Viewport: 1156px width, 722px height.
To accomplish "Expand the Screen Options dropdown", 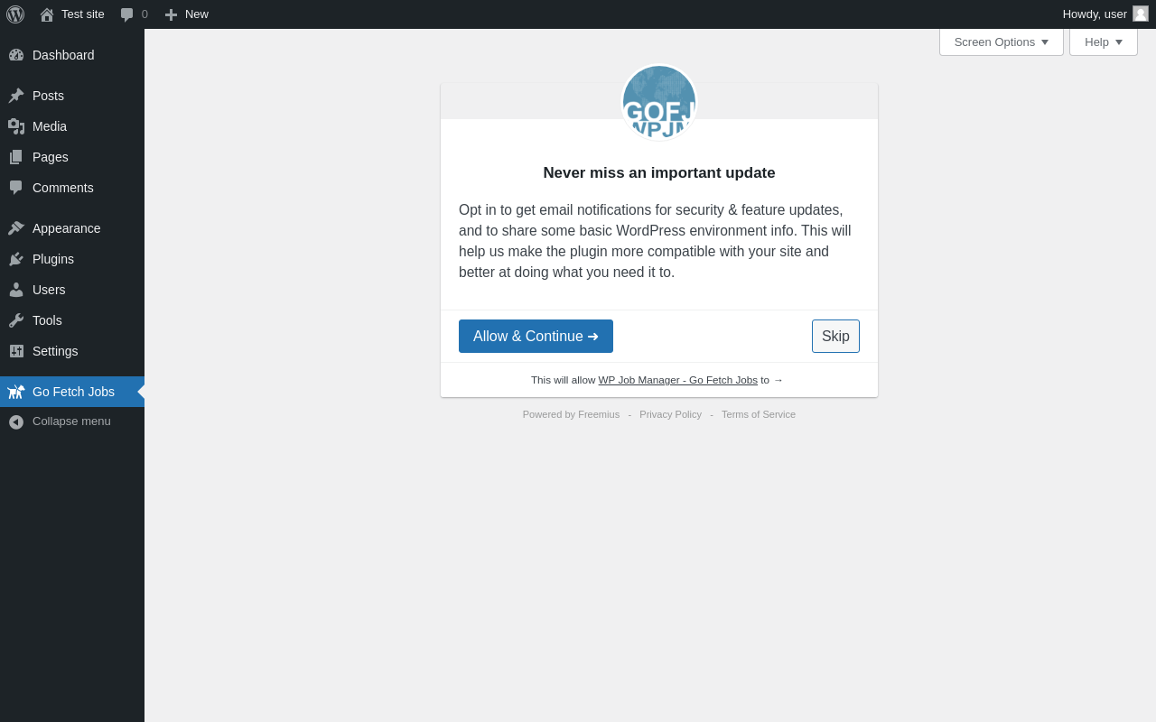I will 1002,42.
